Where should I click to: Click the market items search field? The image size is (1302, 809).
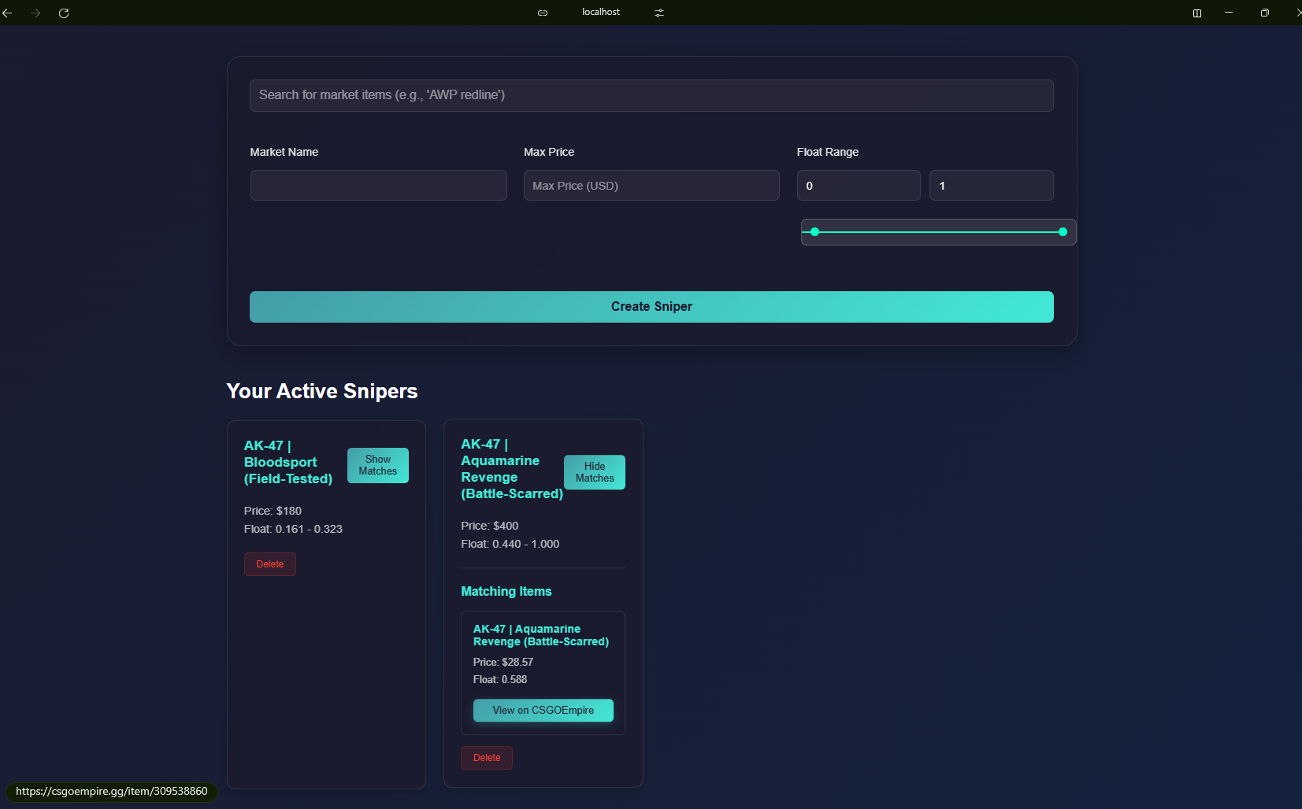tap(651, 95)
